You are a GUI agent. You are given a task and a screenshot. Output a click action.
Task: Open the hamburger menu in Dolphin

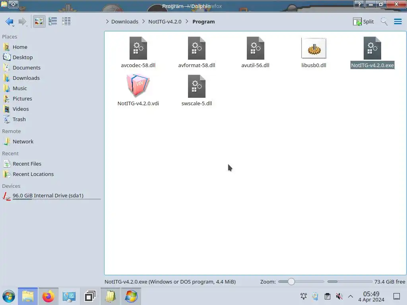click(397, 21)
